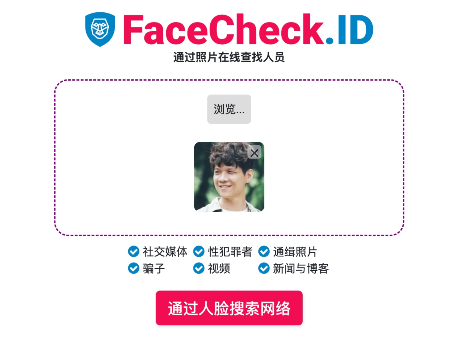Screen dimensions: 450x364
Task: Click the 性犯罪者 label text
Action: (x=230, y=252)
